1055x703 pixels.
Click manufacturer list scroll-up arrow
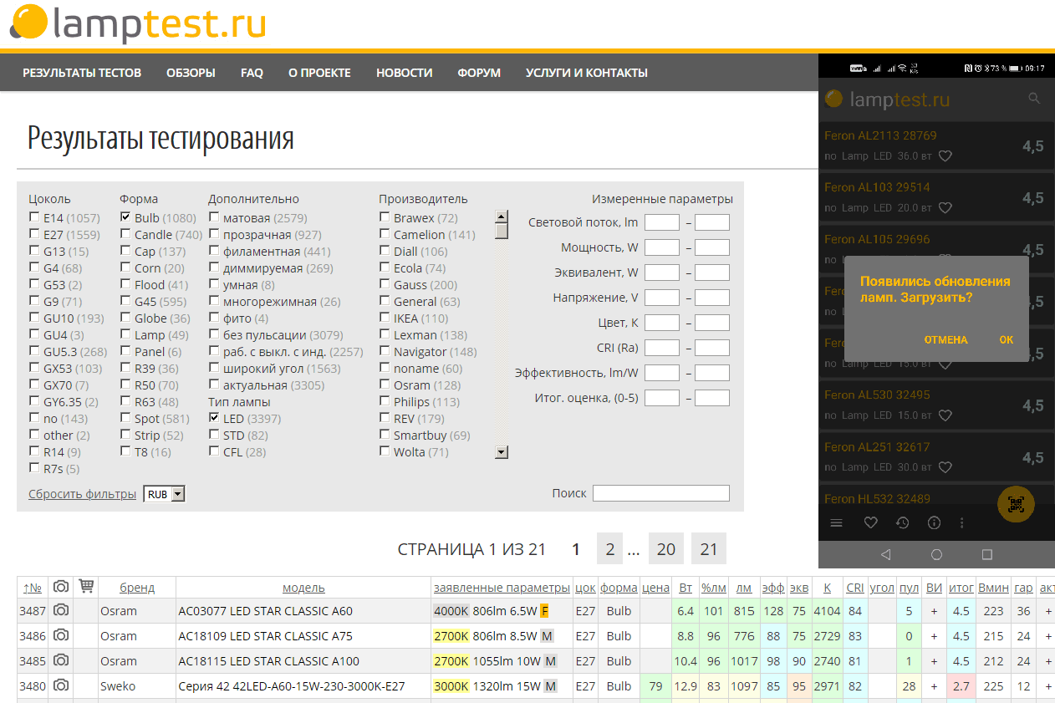click(x=502, y=216)
